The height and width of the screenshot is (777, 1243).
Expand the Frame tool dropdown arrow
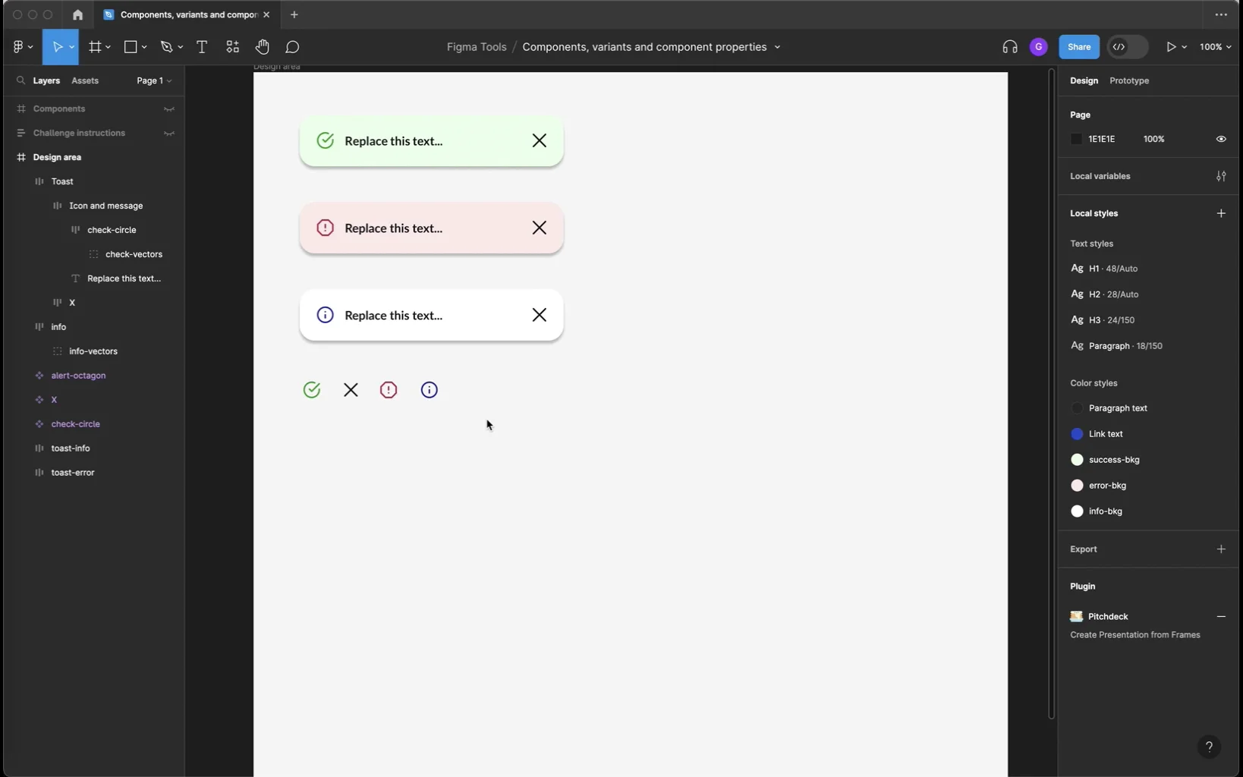click(x=109, y=46)
